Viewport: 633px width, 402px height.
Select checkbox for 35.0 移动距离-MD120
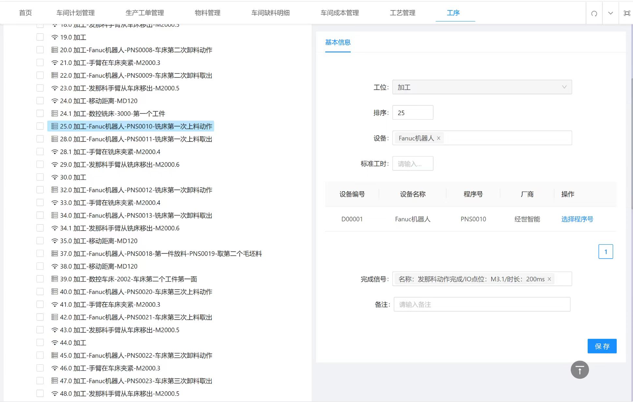[40, 241]
